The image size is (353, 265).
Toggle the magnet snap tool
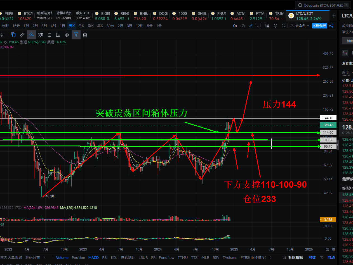pos(67,35)
